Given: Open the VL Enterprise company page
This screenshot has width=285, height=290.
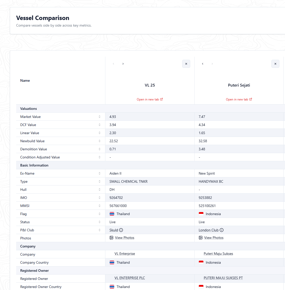Looking at the screenshot, I should coord(125,254).
